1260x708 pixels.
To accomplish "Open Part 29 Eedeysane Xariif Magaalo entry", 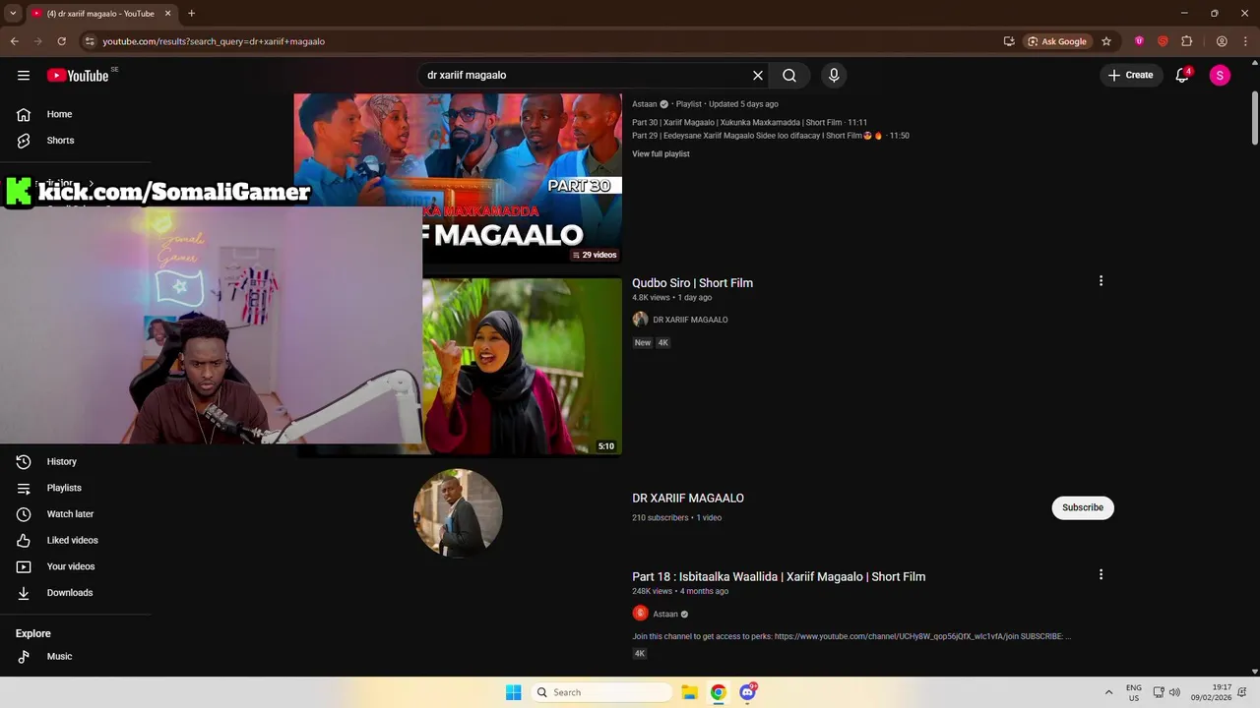I will (771, 136).
